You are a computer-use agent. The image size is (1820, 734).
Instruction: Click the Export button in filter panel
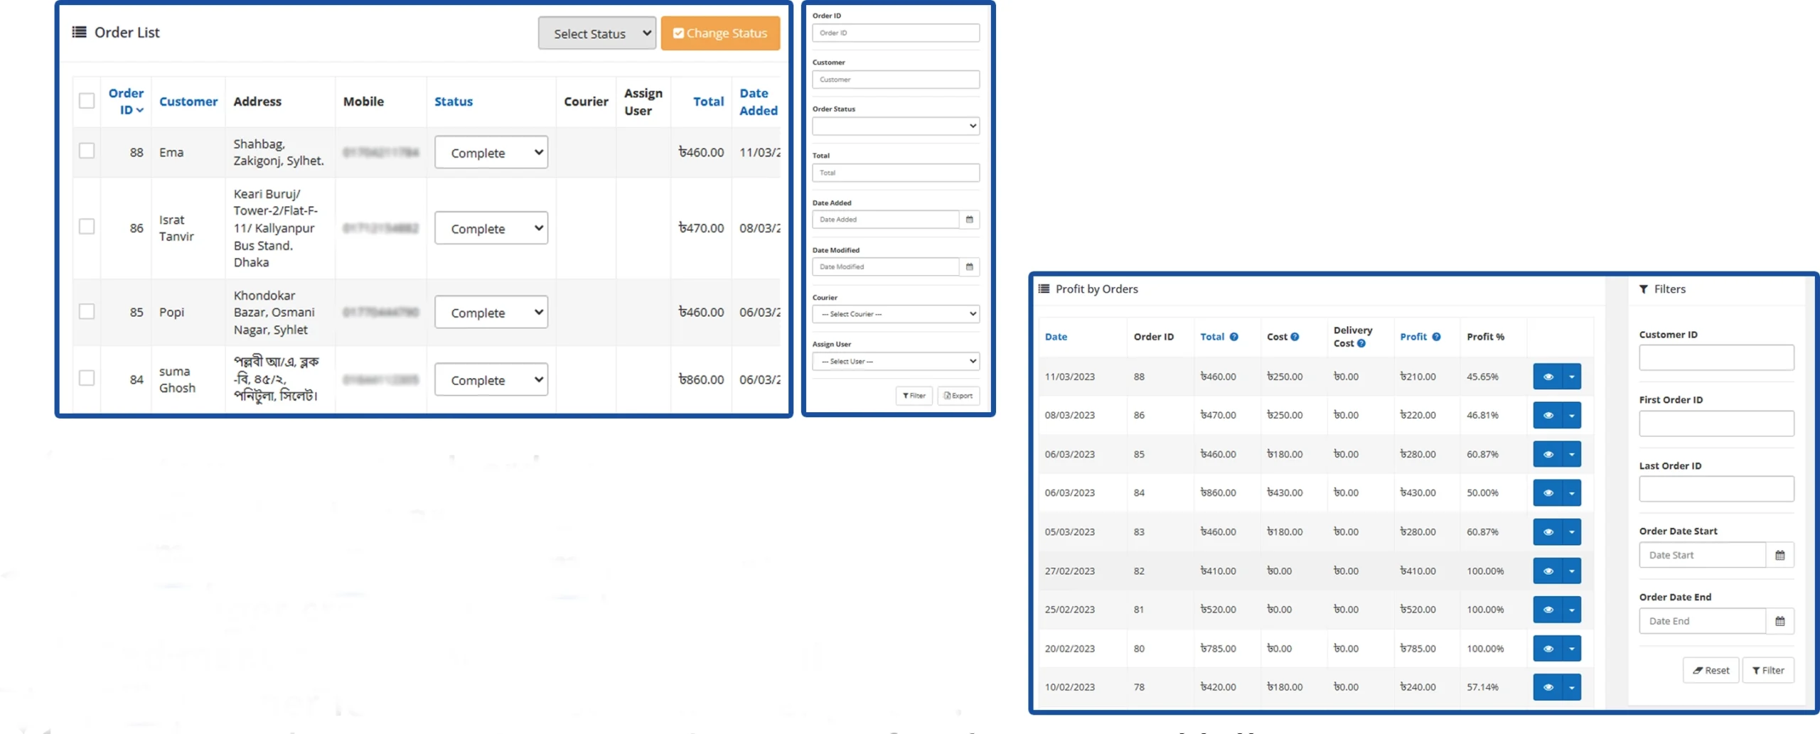[958, 396]
